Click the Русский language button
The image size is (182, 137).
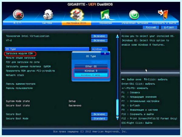click(151, 28)
